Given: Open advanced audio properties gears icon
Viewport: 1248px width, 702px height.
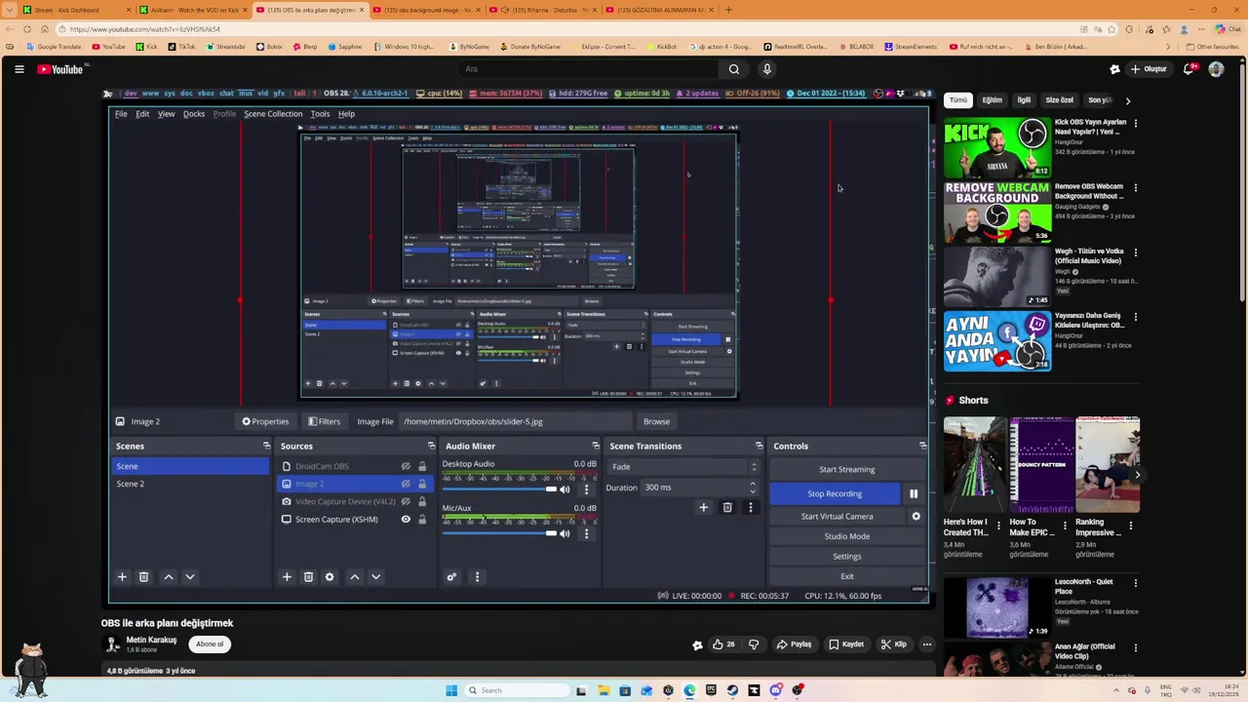Looking at the screenshot, I should (451, 577).
